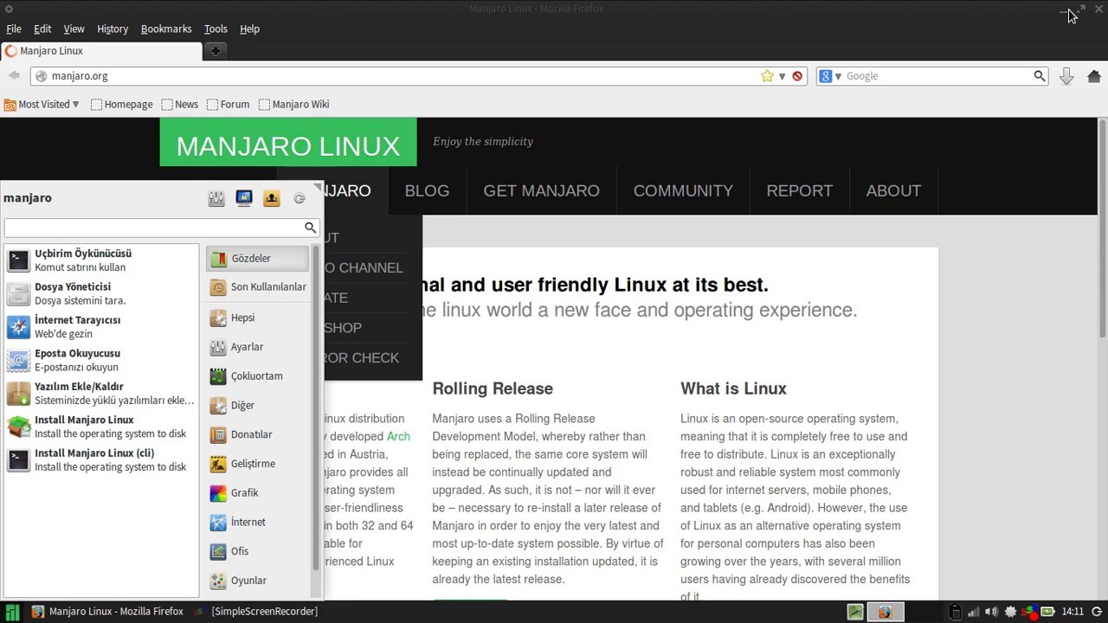The image size is (1108, 623).
Task: Launch Uçbirim Öykünücüsü terminal emulator
Action: coord(101,260)
